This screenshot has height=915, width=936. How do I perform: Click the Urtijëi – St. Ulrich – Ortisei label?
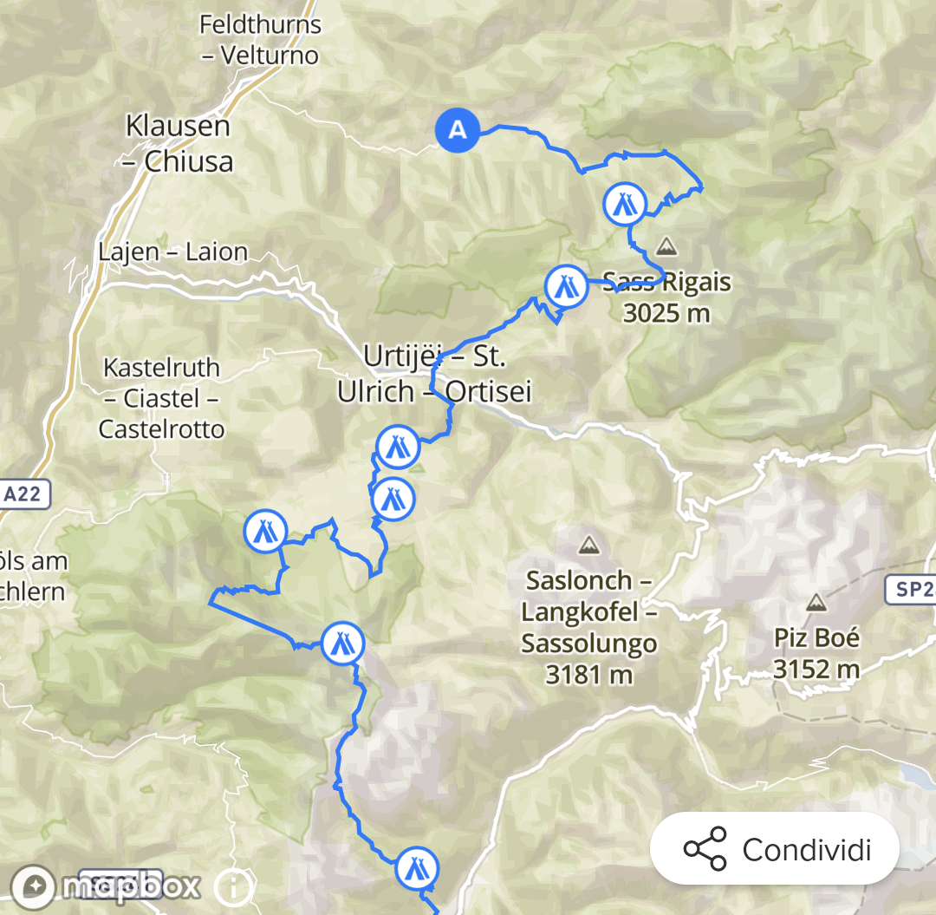click(434, 374)
